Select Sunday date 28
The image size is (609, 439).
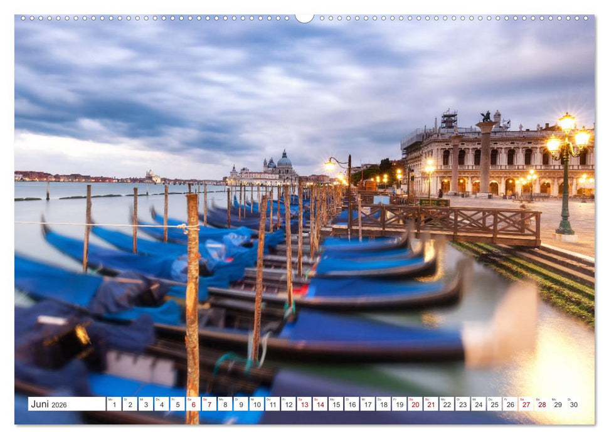[541, 405]
